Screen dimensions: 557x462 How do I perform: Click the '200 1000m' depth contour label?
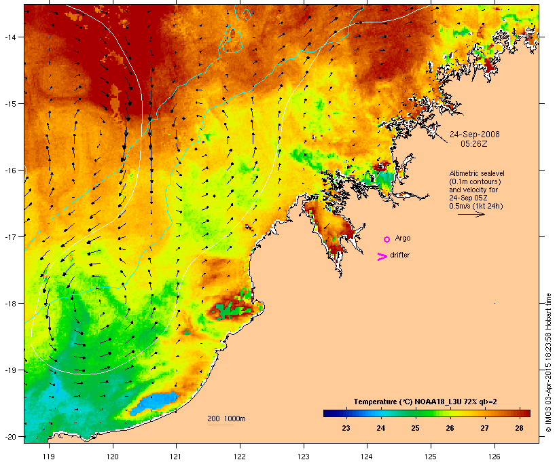(x=226, y=419)
